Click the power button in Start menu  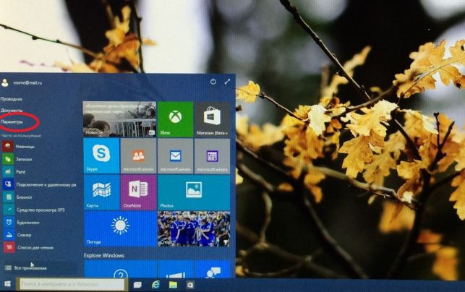click(x=213, y=82)
